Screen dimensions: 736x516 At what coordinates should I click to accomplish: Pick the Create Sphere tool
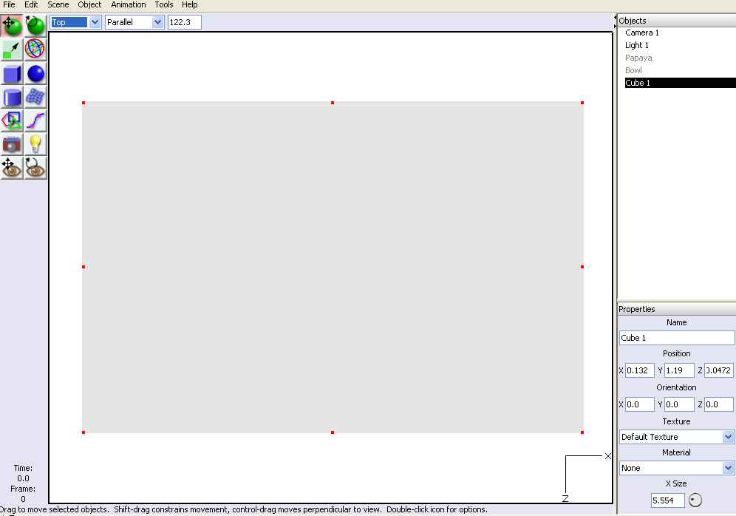pyautogui.click(x=35, y=73)
